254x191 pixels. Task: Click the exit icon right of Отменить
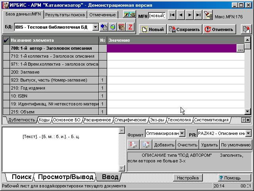pyautogui.click(x=246, y=29)
